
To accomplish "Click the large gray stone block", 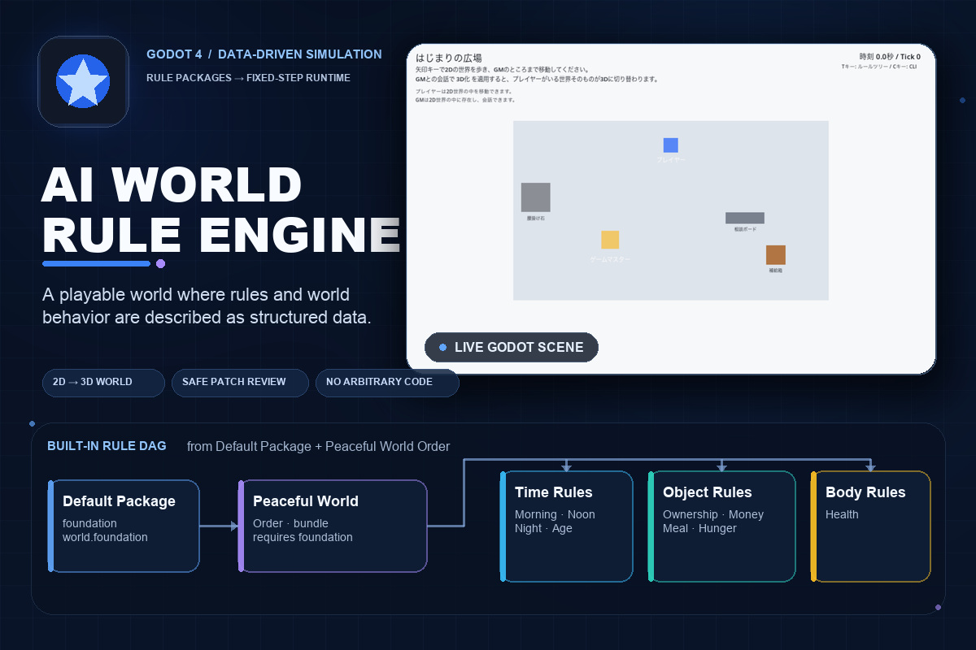I will click(536, 197).
